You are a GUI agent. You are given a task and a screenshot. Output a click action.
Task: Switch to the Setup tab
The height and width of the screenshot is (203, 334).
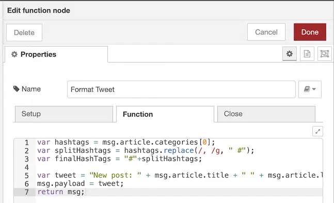(64, 114)
